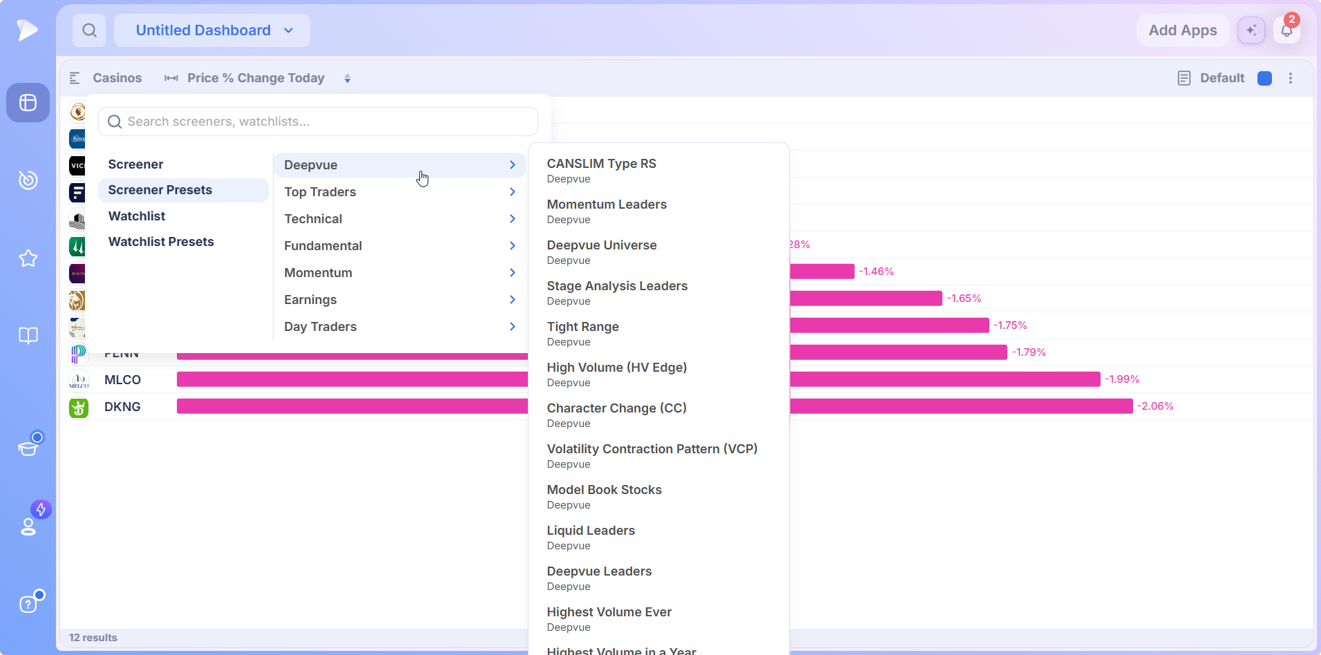Toggle the sort order arrows
Viewport: 1321px width, 655px height.
pyautogui.click(x=348, y=78)
